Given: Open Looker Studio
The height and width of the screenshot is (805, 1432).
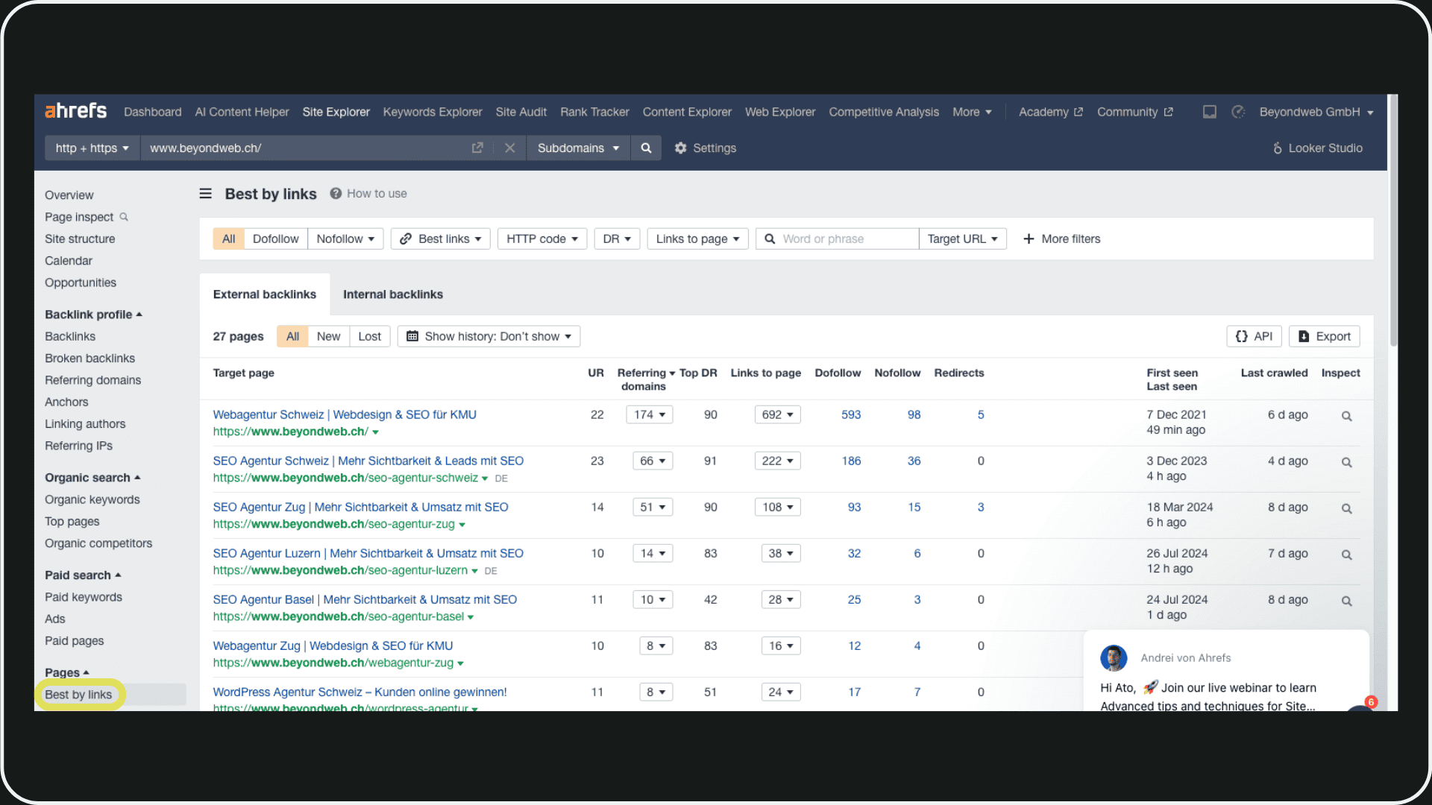Looking at the screenshot, I should (x=1317, y=148).
